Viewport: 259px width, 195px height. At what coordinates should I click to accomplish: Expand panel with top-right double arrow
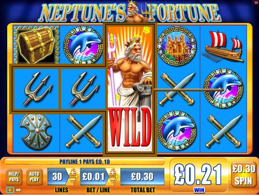256,2
